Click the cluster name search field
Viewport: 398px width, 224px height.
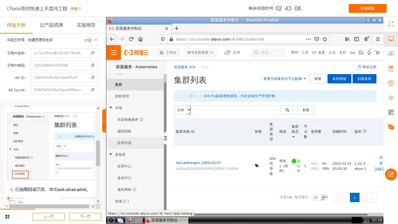(236, 110)
